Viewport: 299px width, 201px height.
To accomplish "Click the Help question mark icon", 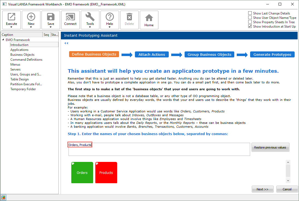I will [110, 17].
